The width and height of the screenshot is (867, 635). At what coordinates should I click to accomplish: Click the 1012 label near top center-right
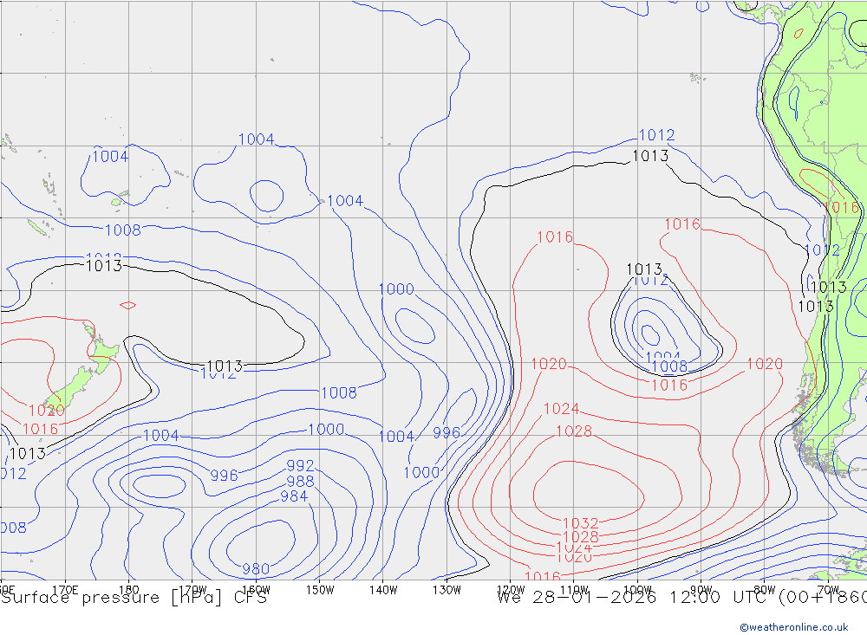click(656, 135)
